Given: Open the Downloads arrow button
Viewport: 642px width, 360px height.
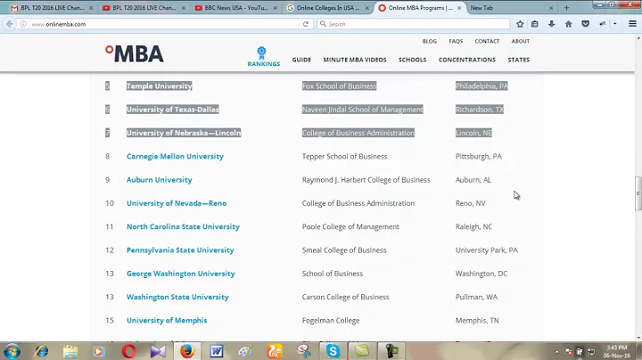Looking at the screenshot, I should [x=552, y=24].
